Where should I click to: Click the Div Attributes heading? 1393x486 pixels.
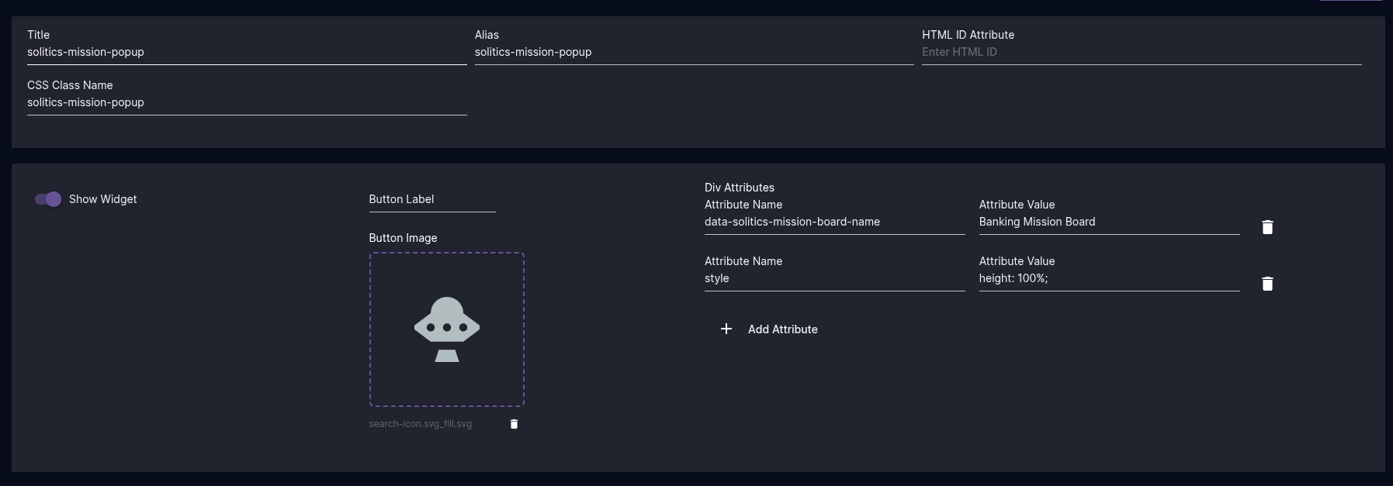(740, 188)
